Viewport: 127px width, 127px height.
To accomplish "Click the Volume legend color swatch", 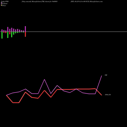I will click(x=2, y=3).
